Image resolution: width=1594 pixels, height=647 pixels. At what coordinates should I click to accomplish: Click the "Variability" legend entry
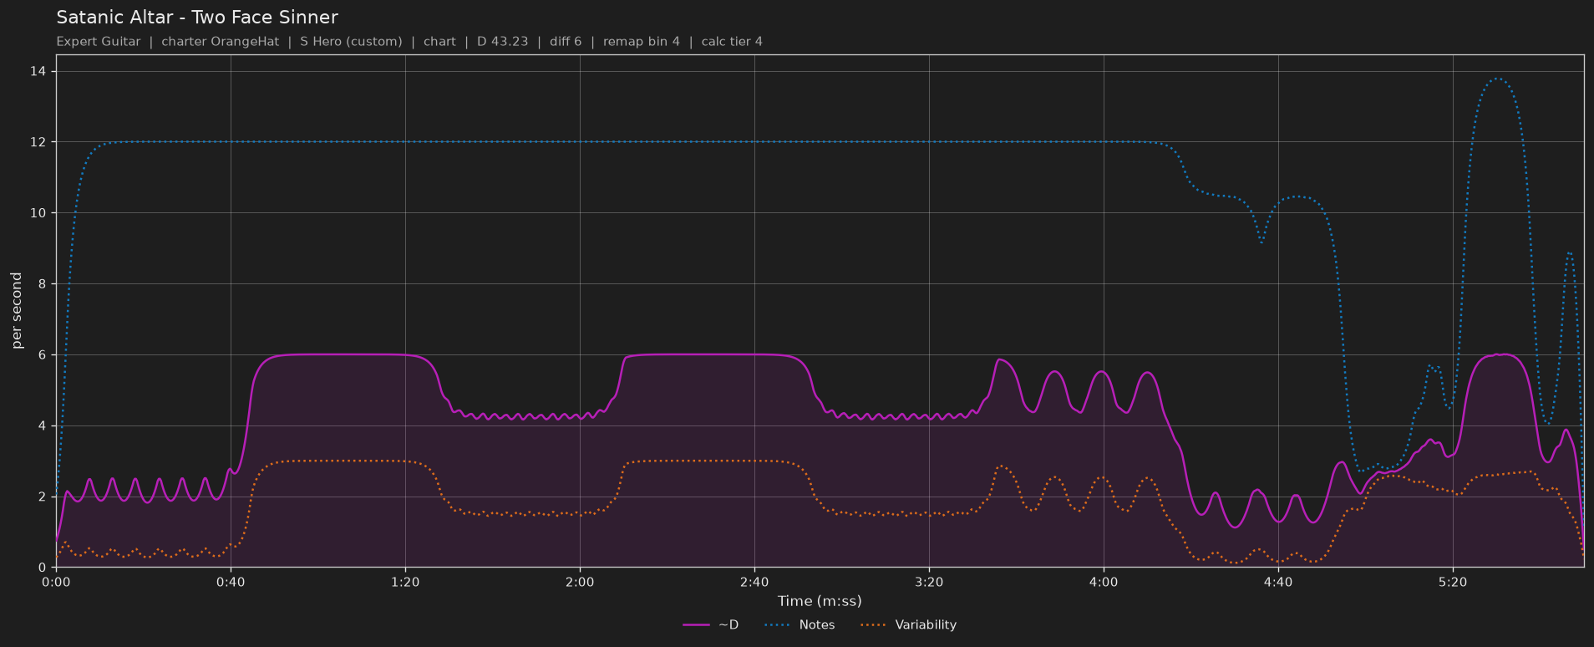(x=907, y=625)
